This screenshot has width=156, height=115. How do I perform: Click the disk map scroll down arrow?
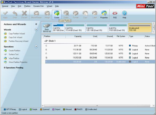coord(154,32)
